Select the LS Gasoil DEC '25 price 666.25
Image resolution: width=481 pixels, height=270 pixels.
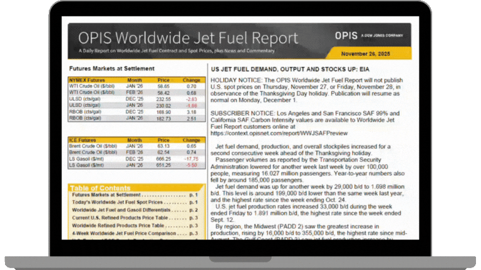point(164,159)
